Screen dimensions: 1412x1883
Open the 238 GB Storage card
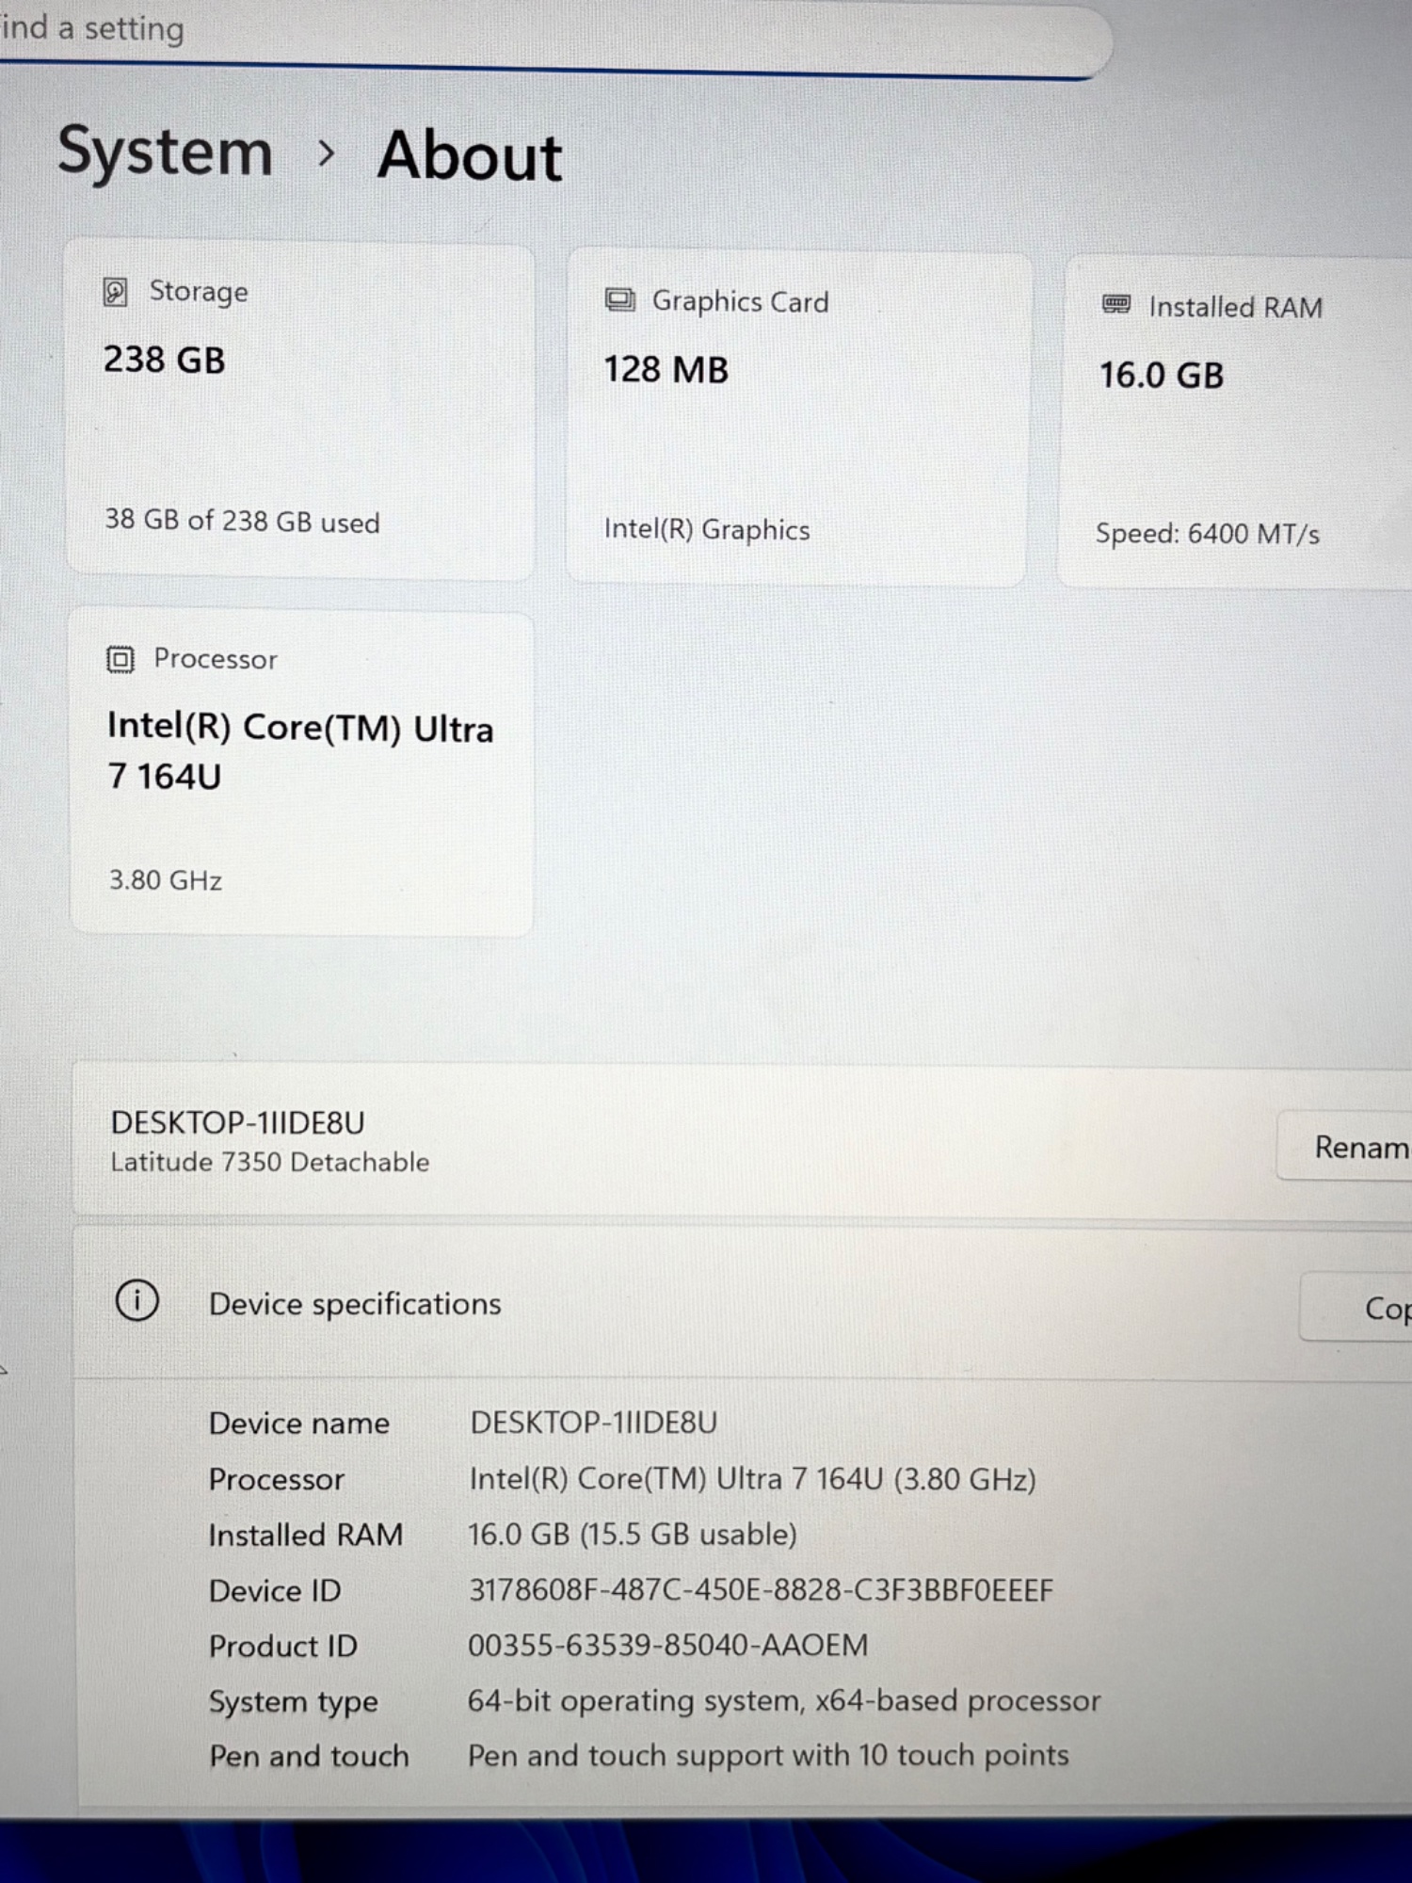[300, 411]
